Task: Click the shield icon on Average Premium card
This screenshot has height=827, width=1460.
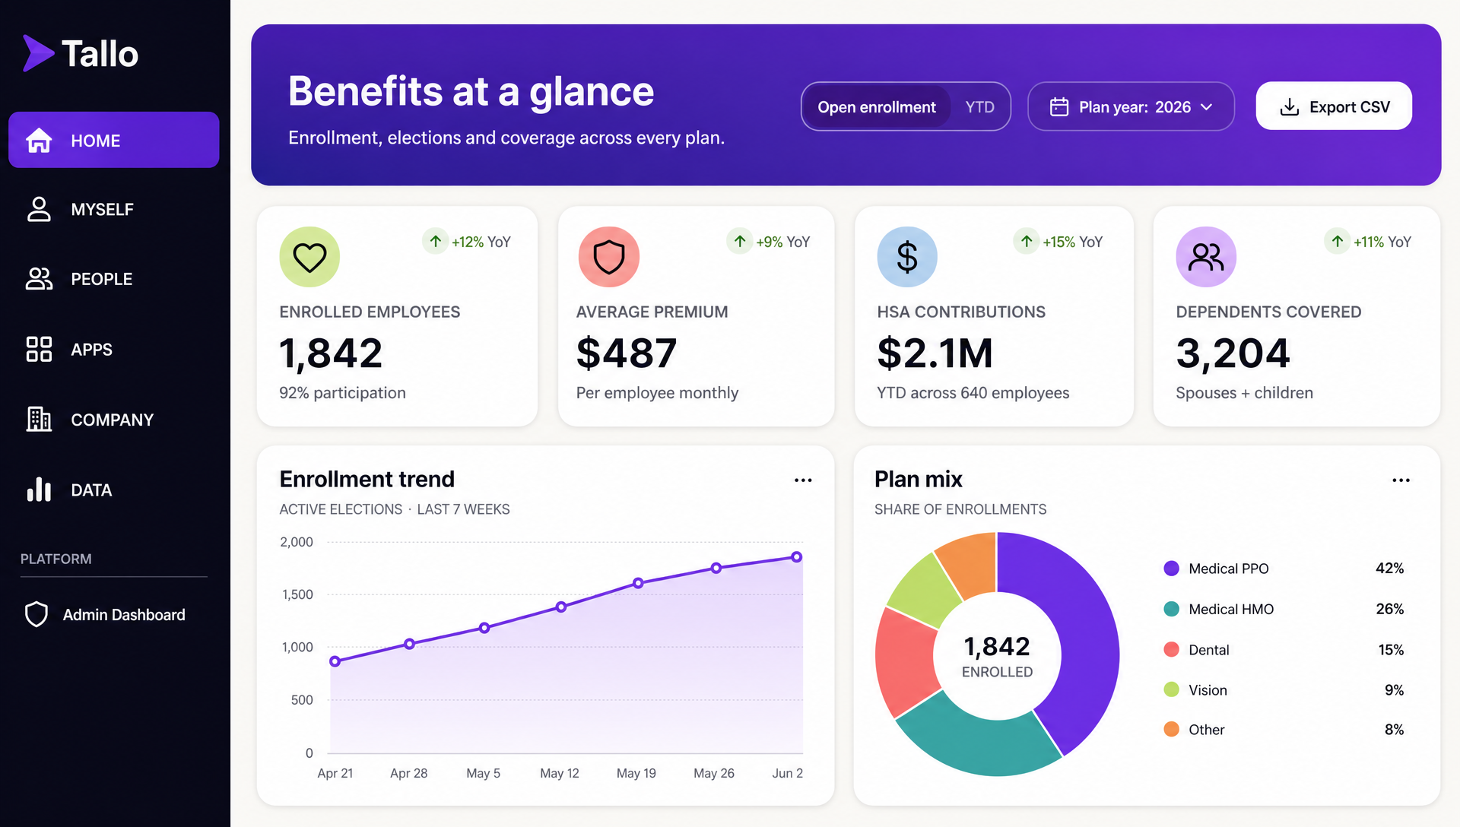Action: click(x=608, y=257)
